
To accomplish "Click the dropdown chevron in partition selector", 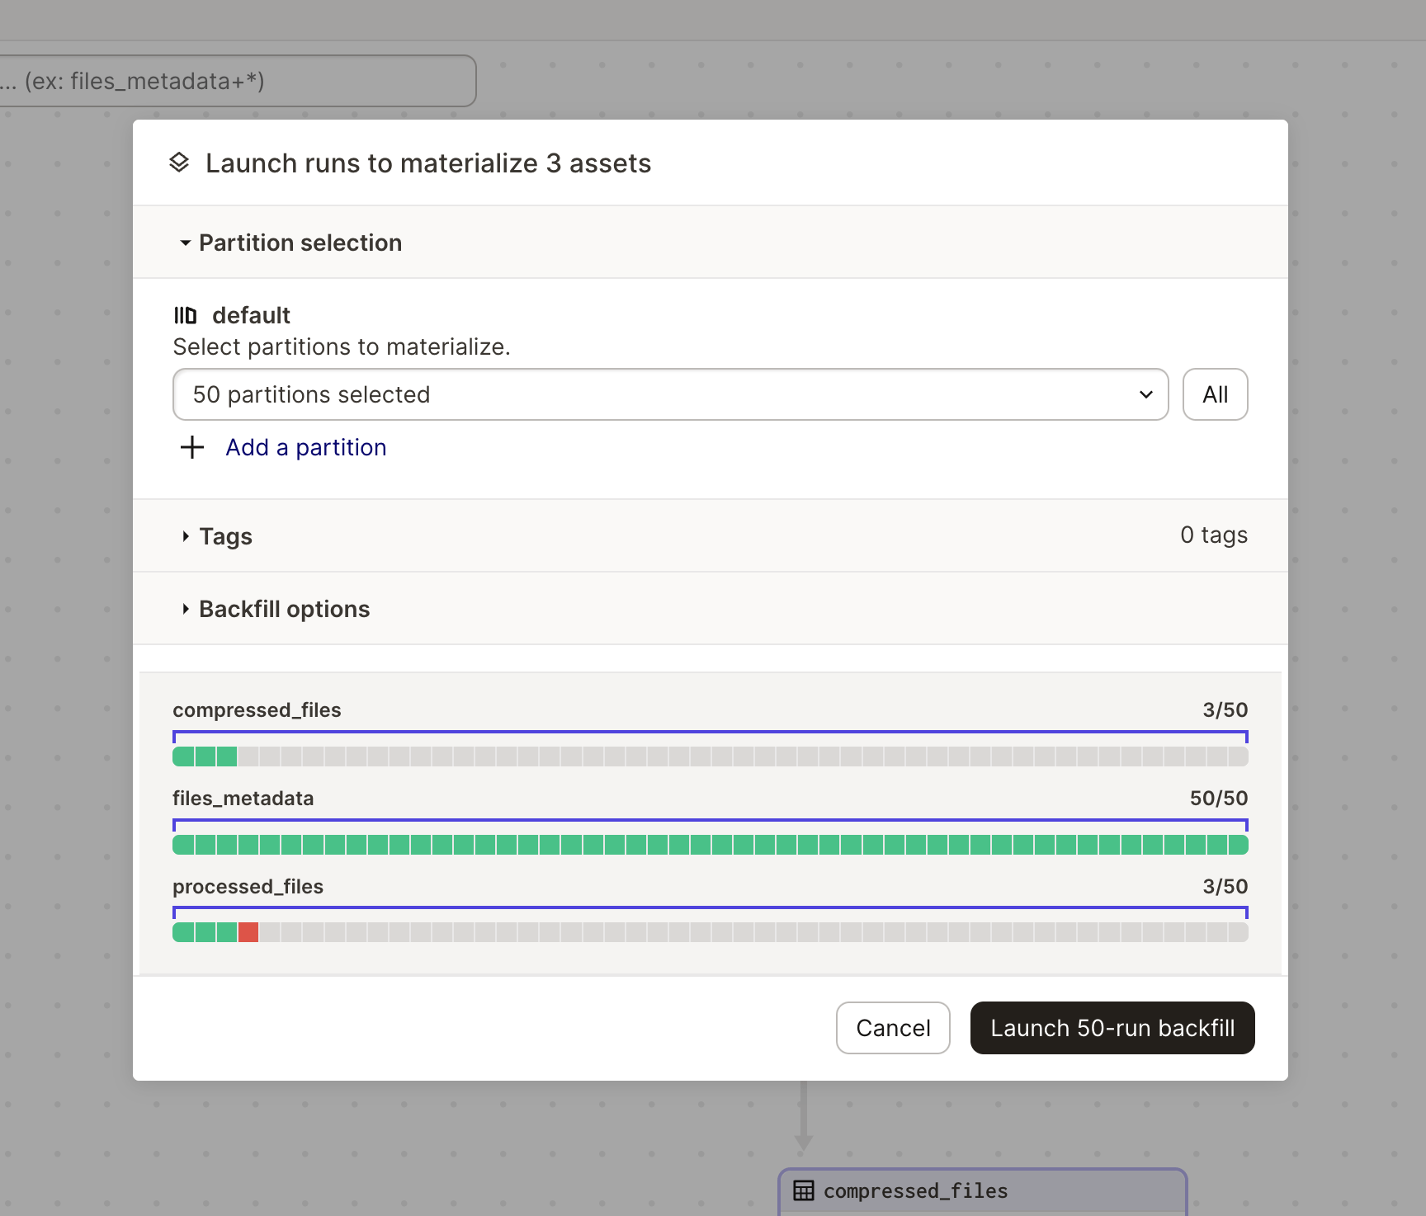I will (1146, 394).
